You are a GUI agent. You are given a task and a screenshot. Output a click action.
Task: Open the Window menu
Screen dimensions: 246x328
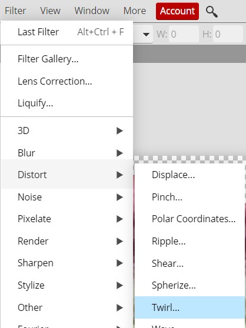[92, 11]
